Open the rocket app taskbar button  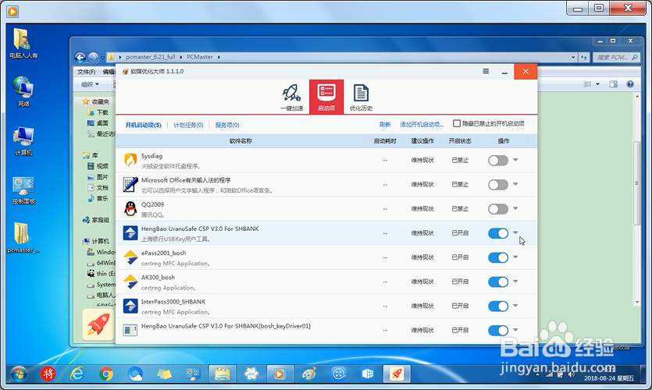[x=397, y=374]
